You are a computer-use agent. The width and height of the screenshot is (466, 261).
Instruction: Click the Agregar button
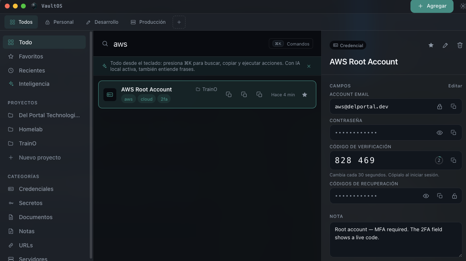[431, 6]
